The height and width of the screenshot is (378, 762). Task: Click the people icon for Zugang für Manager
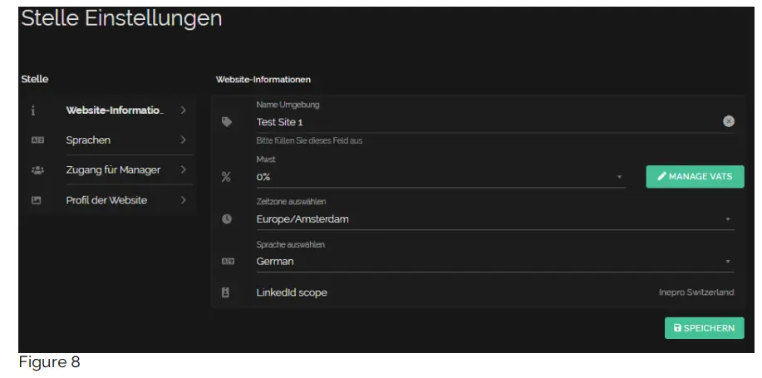point(37,170)
